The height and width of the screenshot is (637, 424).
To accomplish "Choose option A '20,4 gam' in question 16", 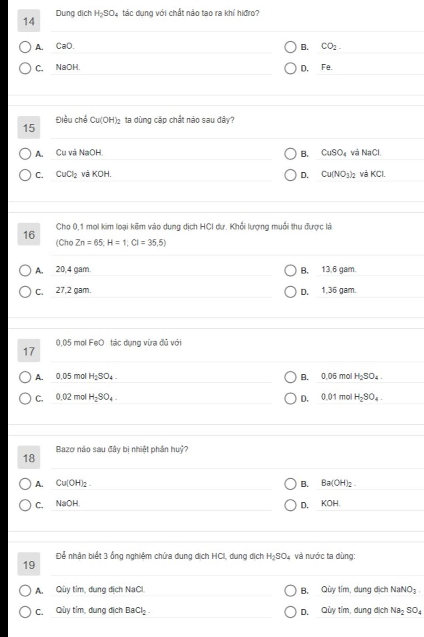I will [x=25, y=270].
